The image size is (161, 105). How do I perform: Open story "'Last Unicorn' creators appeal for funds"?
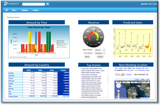tap(91, 69)
